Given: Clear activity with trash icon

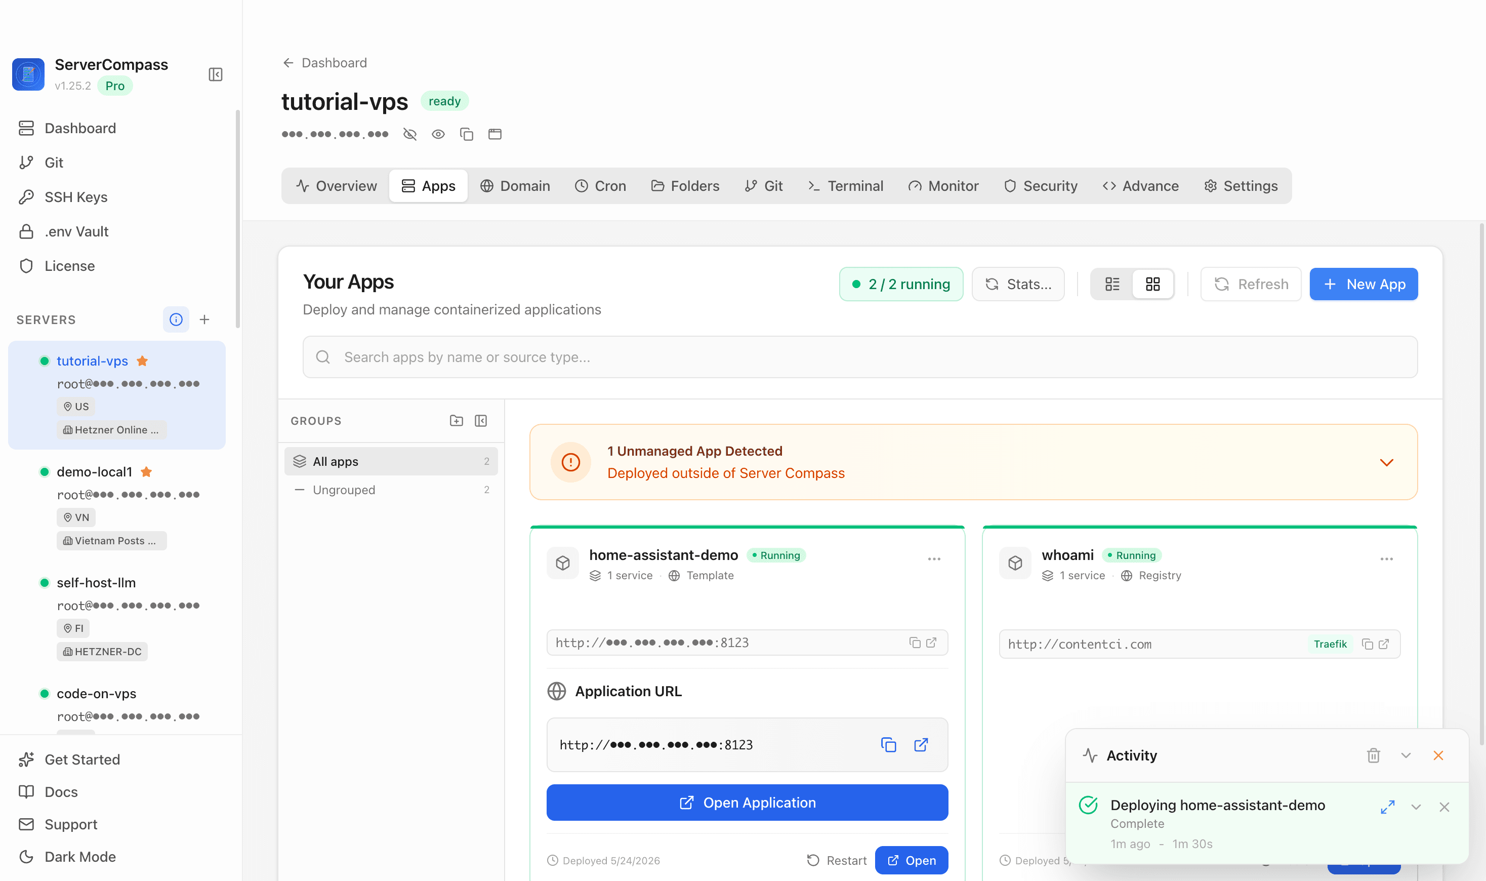Looking at the screenshot, I should pos(1373,755).
